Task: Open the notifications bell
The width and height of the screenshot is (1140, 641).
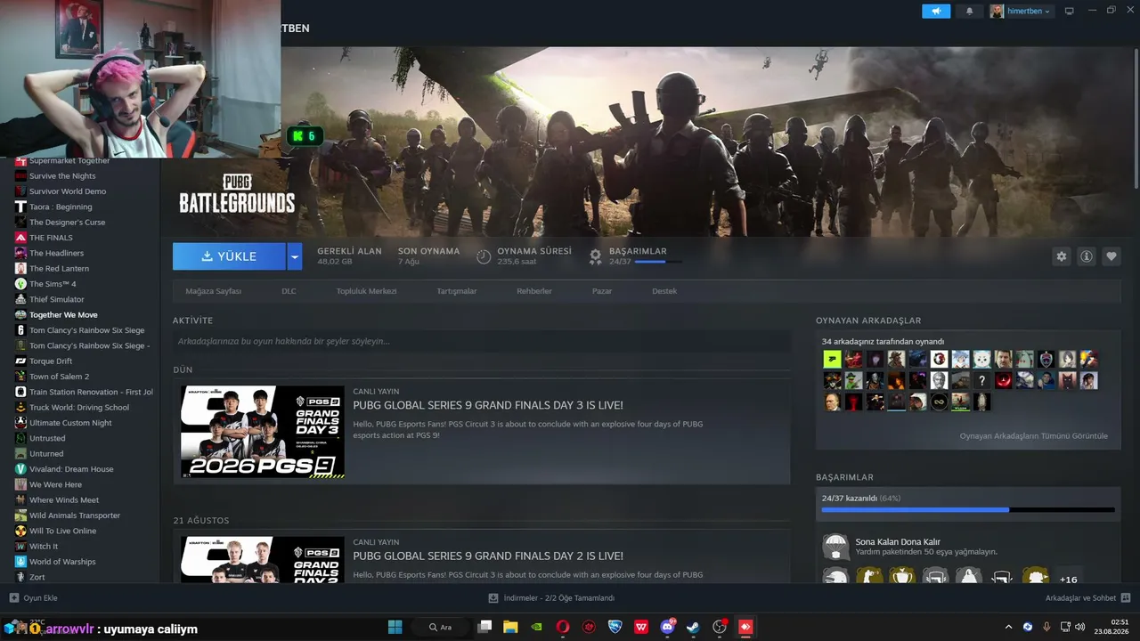Action: (x=969, y=11)
